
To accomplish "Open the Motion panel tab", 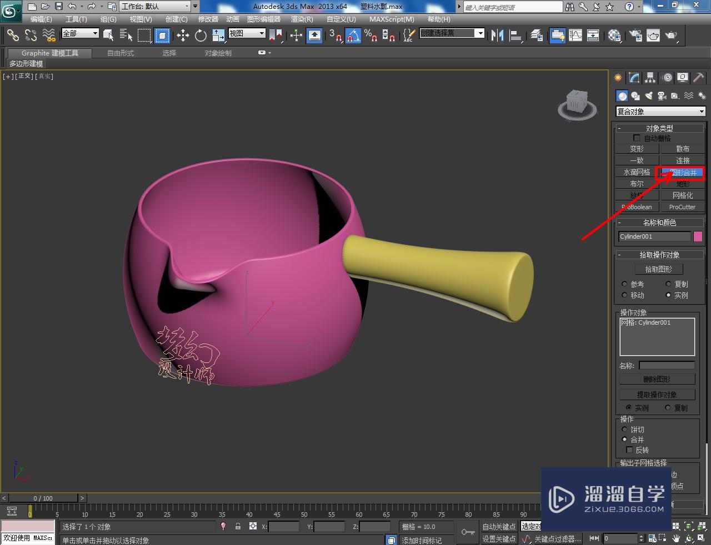I will [x=667, y=78].
